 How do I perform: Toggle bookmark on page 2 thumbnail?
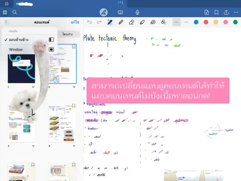(x=73, y=47)
